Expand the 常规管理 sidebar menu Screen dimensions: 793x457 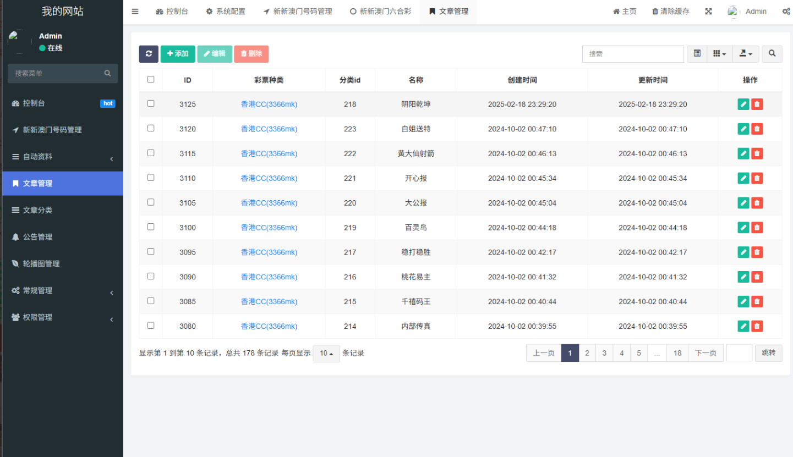click(62, 290)
